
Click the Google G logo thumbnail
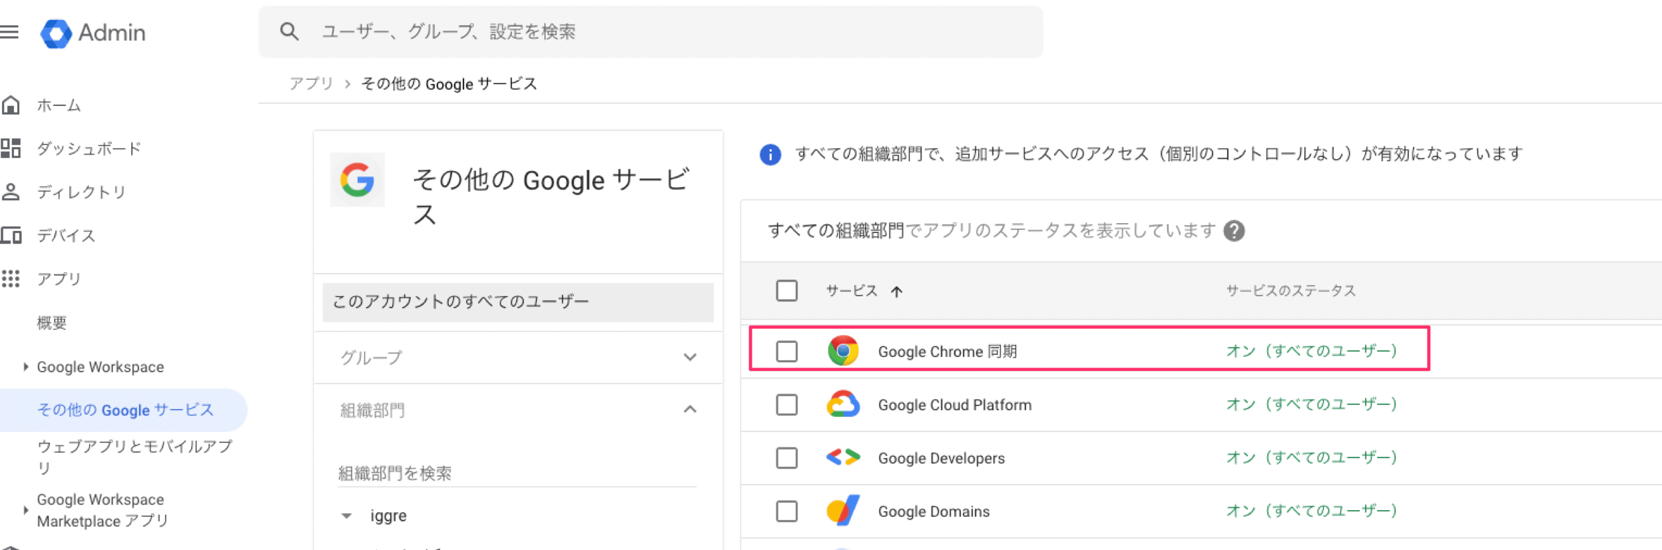click(358, 180)
